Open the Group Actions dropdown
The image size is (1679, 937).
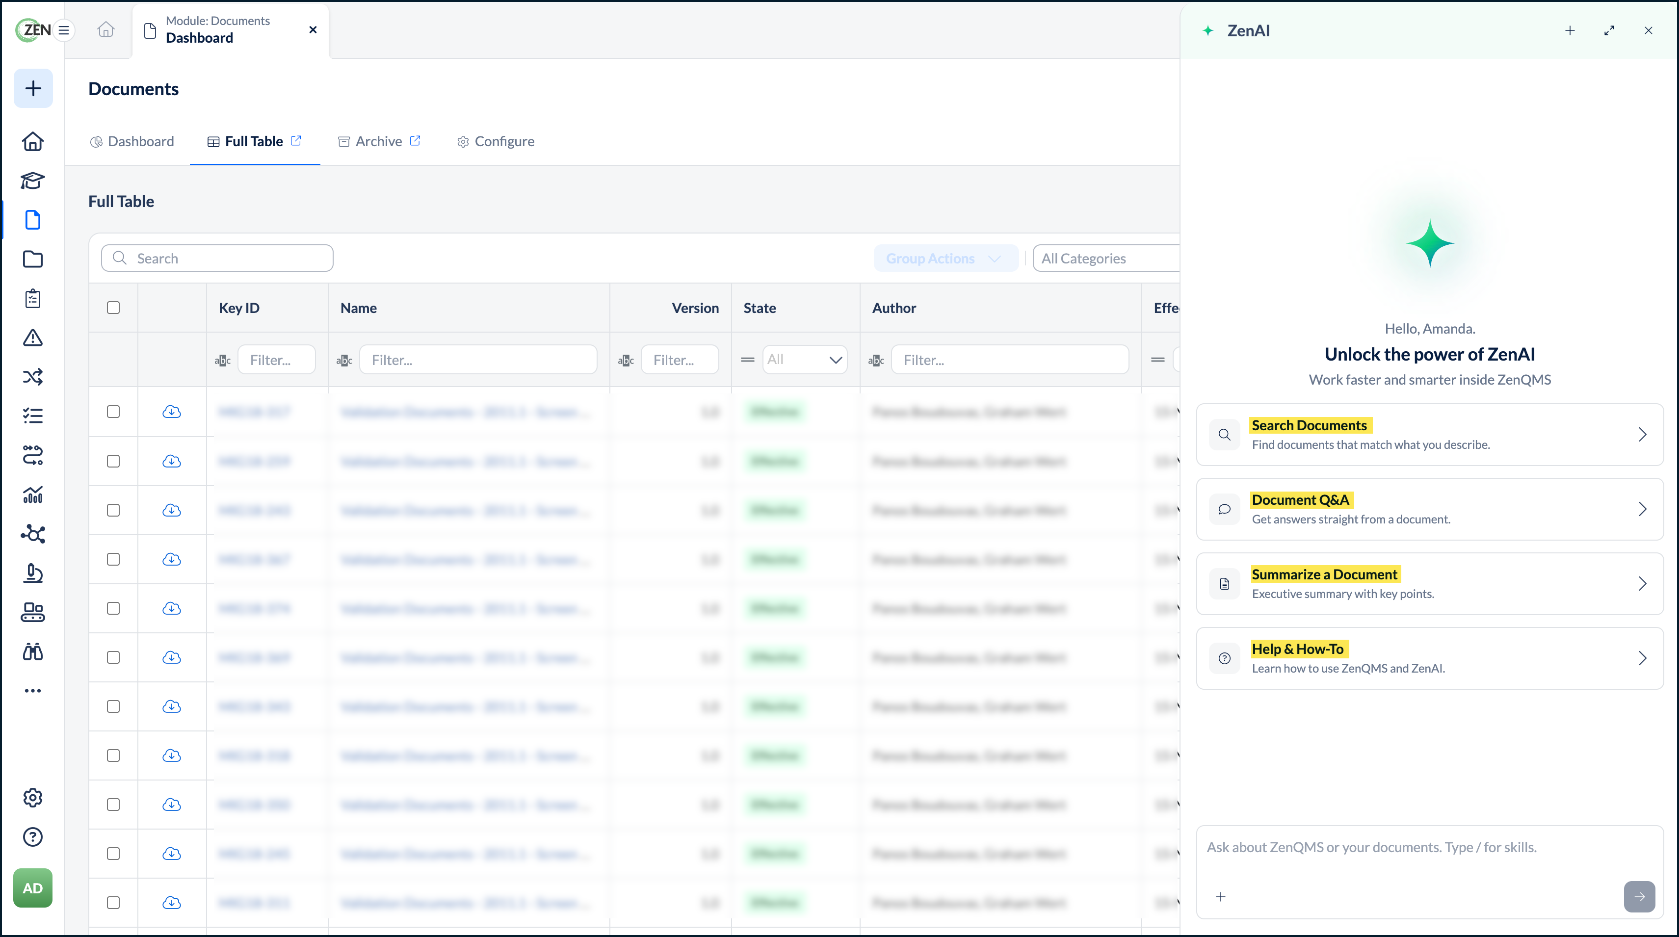946,259
